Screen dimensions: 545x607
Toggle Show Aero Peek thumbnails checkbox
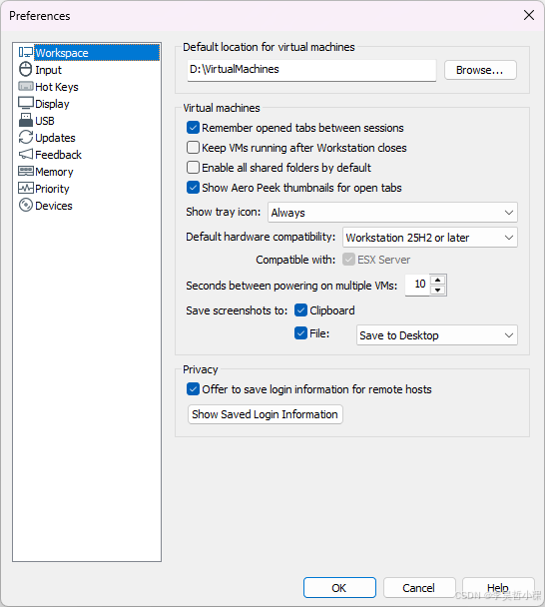(x=193, y=188)
